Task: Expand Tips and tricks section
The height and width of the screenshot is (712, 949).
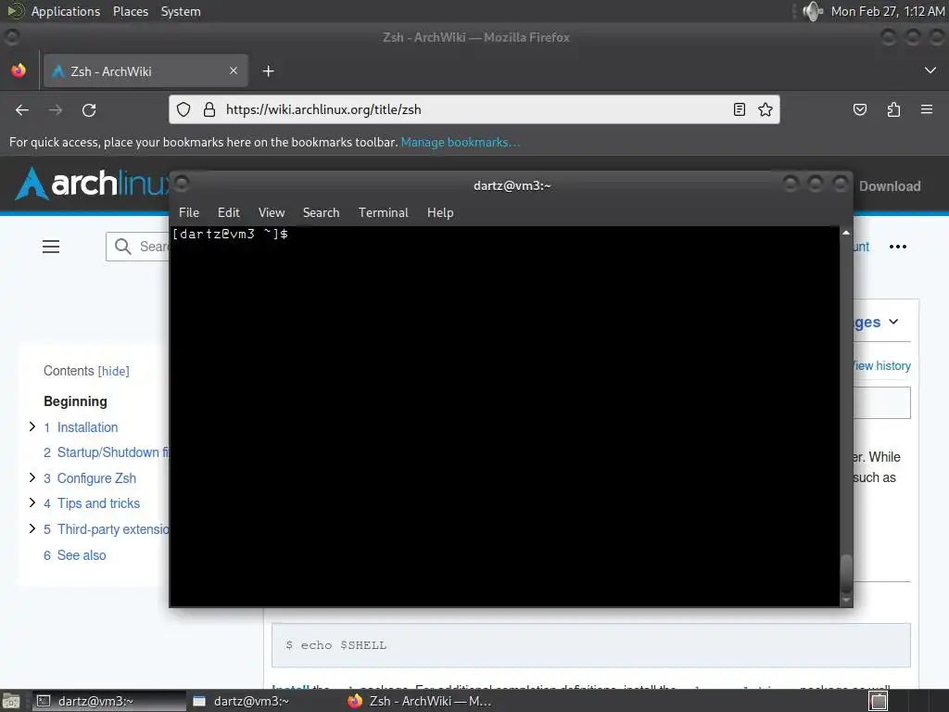Action: pyautogui.click(x=32, y=502)
